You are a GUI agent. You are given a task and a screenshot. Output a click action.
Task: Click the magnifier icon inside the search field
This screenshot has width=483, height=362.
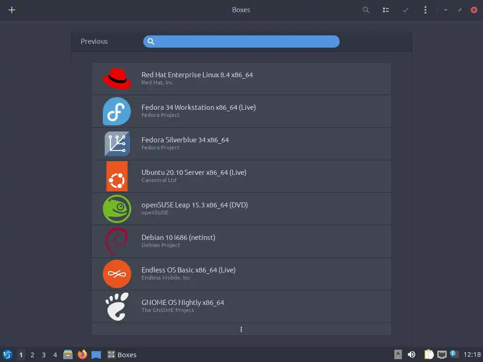[150, 41]
